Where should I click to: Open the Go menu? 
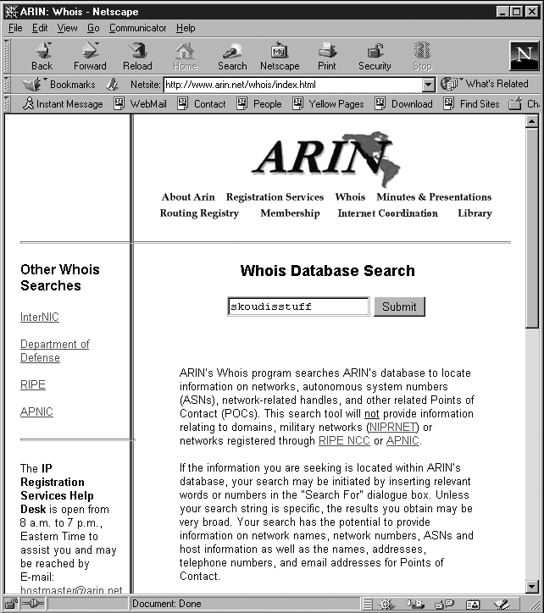93,28
